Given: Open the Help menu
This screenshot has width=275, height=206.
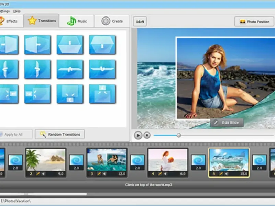Looking at the screenshot, I should tap(17, 11).
